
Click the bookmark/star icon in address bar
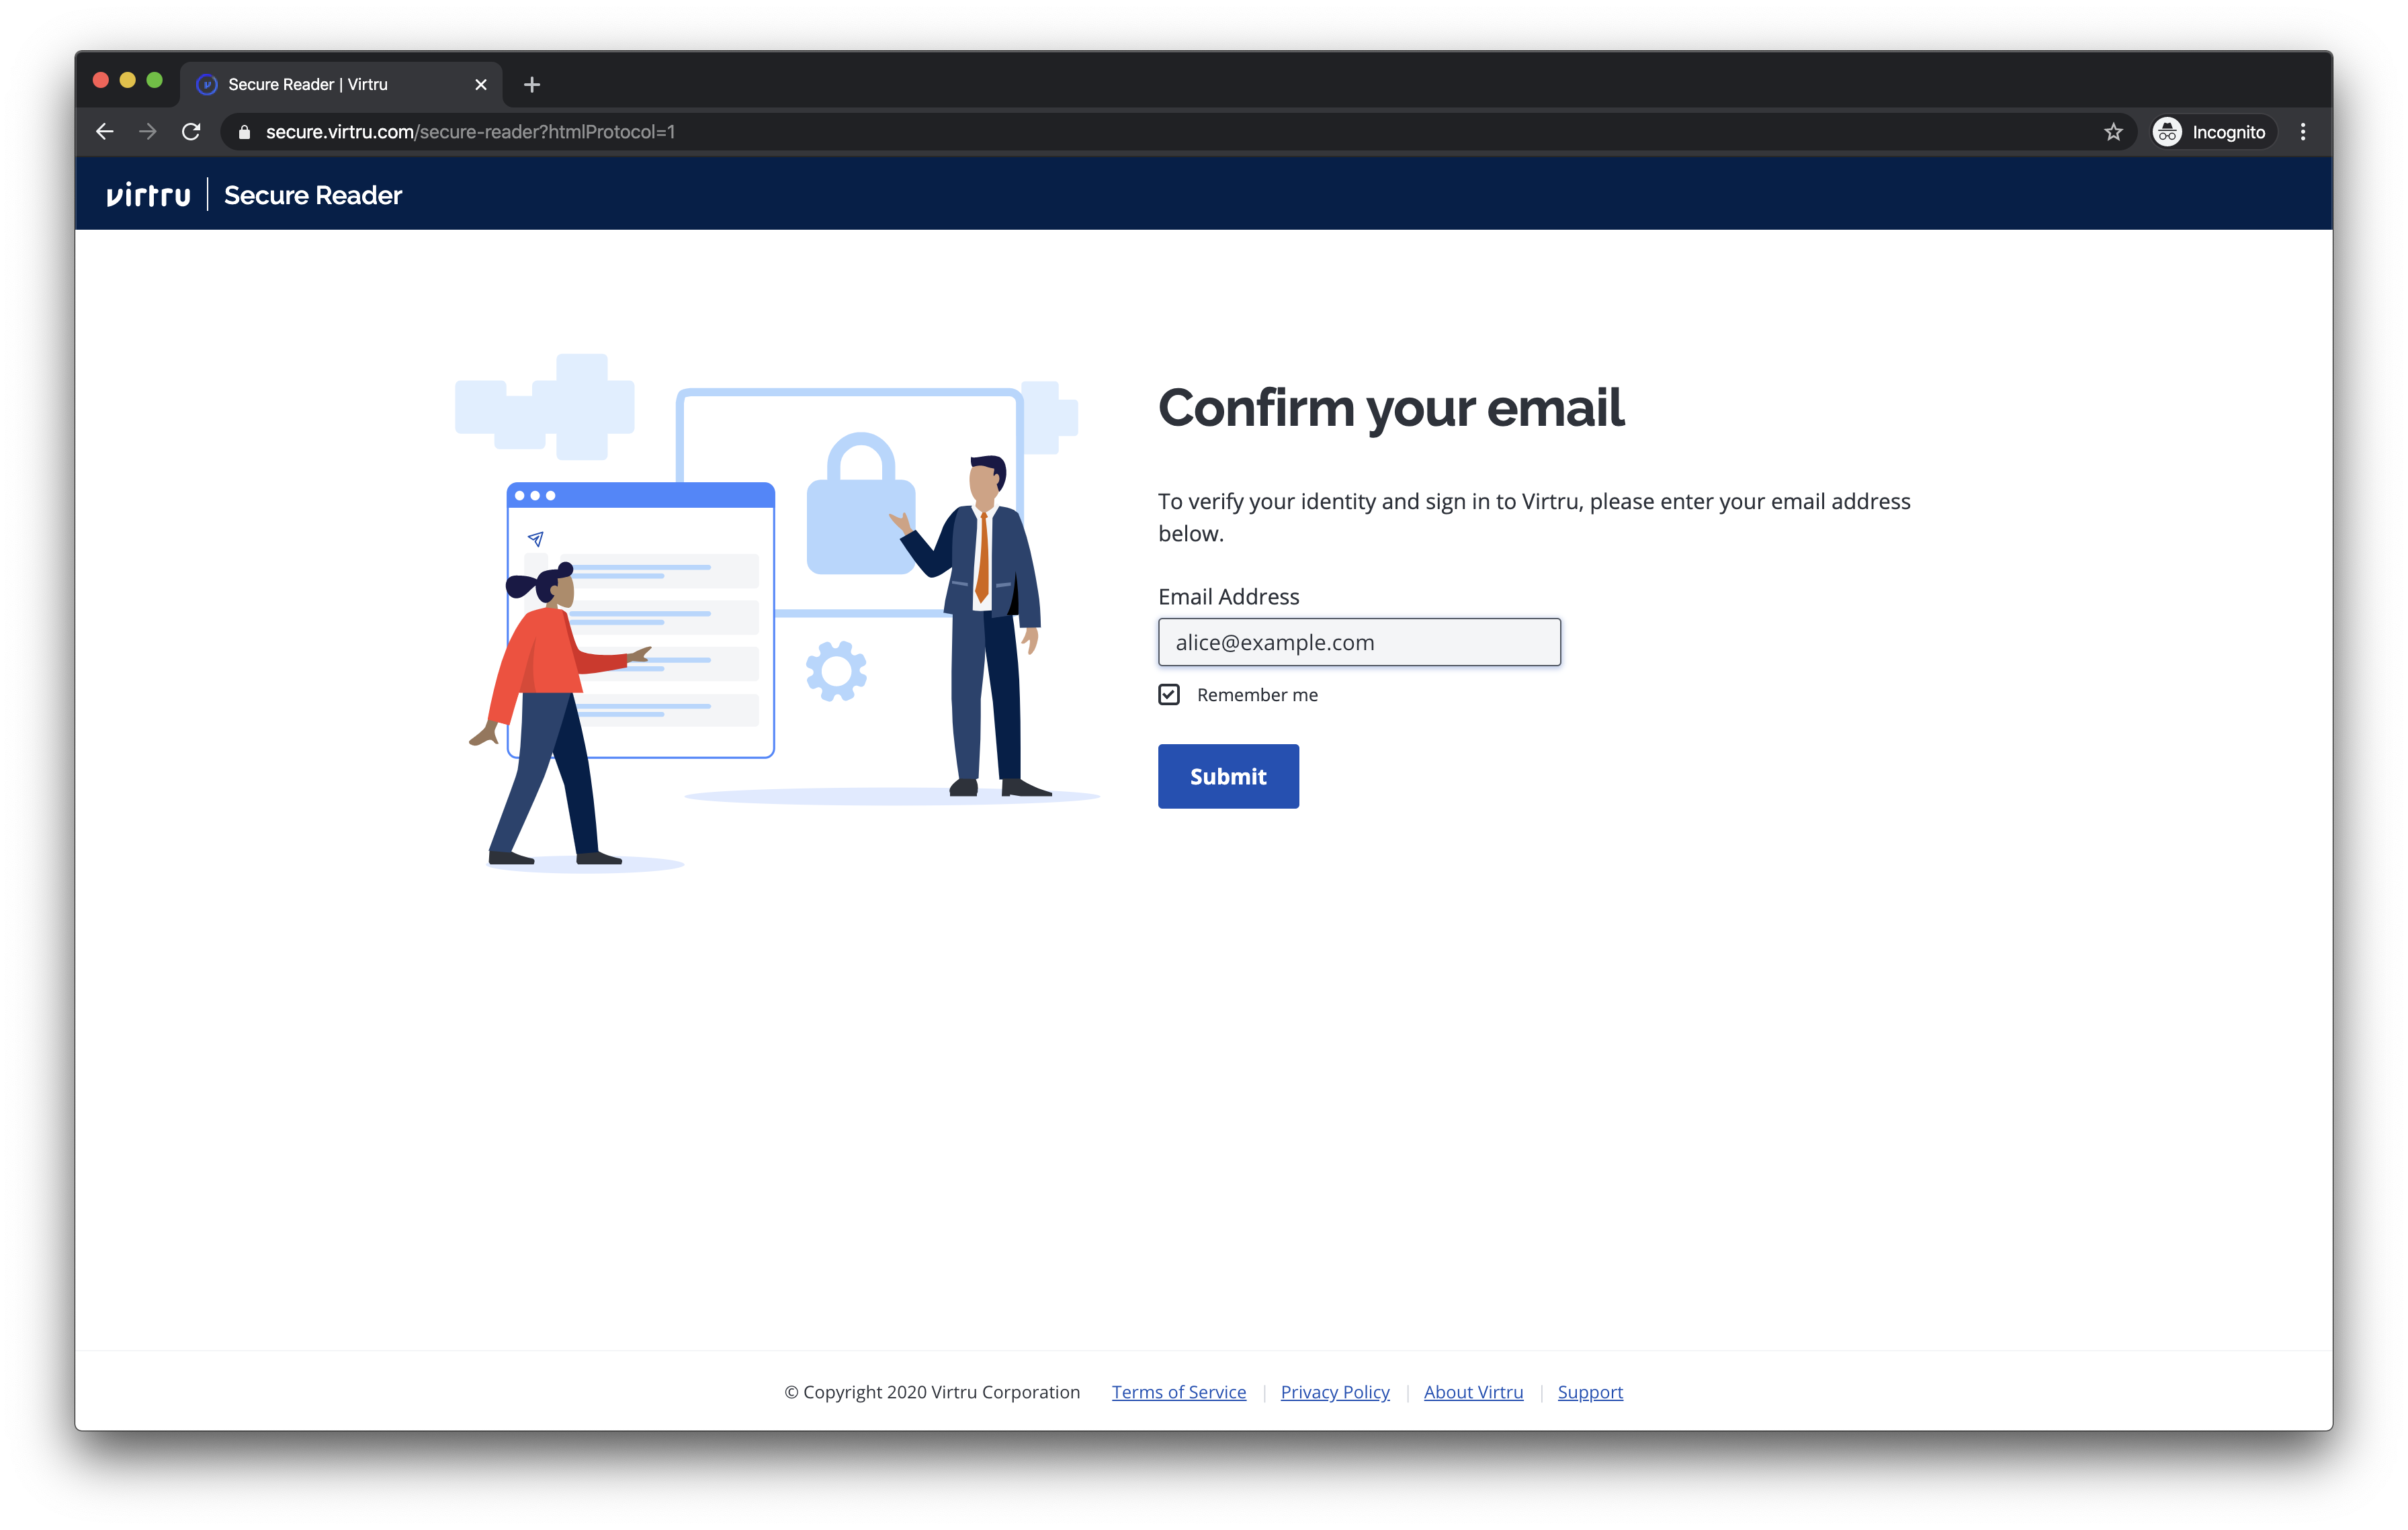tap(2112, 132)
